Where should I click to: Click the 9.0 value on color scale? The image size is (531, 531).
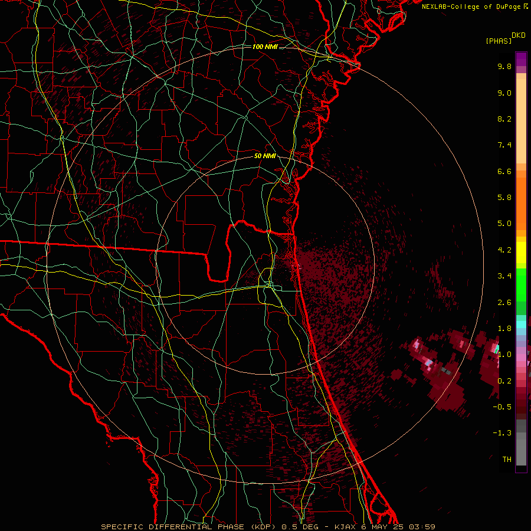504,93
